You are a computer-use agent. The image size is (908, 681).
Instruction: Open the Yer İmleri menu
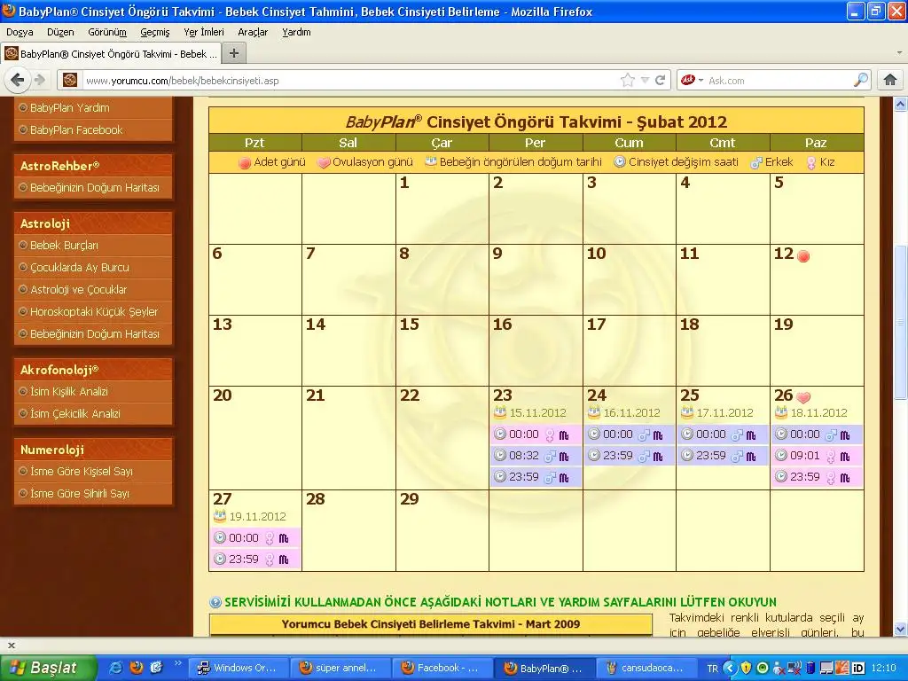[x=204, y=33]
